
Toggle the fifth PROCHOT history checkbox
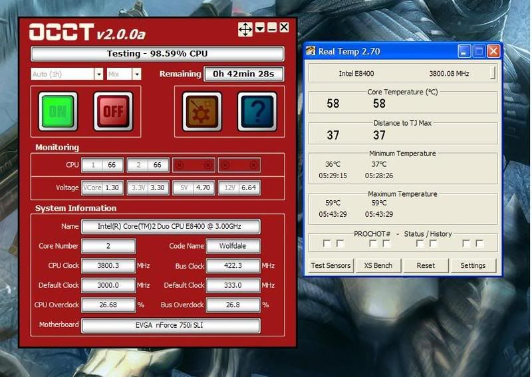point(420,243)
